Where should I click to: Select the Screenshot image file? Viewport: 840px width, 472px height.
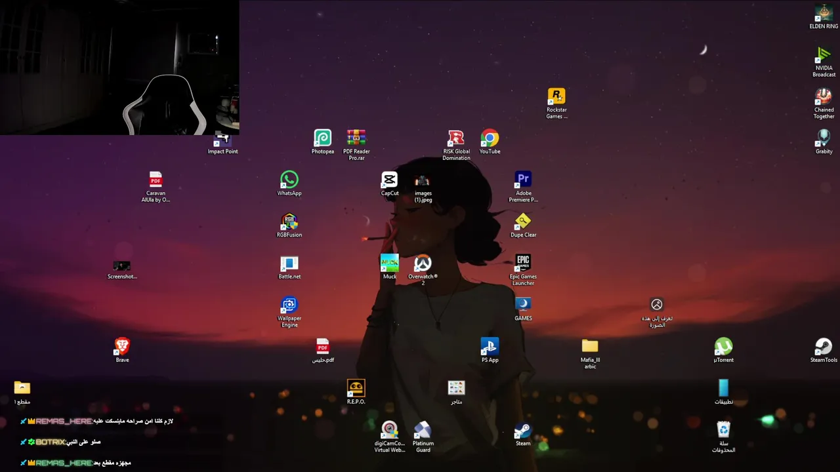(122, 269)
